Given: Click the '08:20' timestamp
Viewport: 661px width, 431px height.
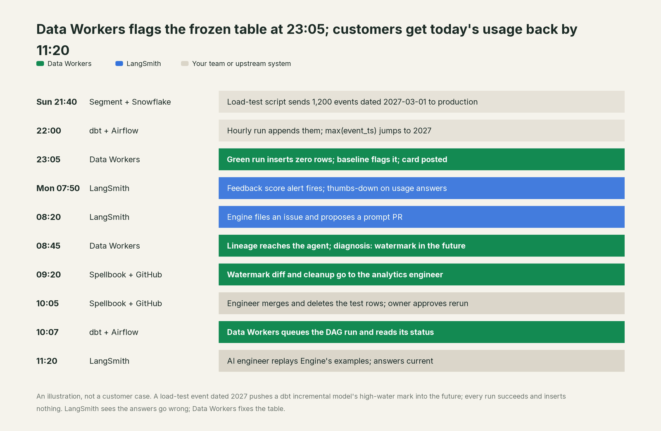Looking at the screenshot, I should click(48, 217).
